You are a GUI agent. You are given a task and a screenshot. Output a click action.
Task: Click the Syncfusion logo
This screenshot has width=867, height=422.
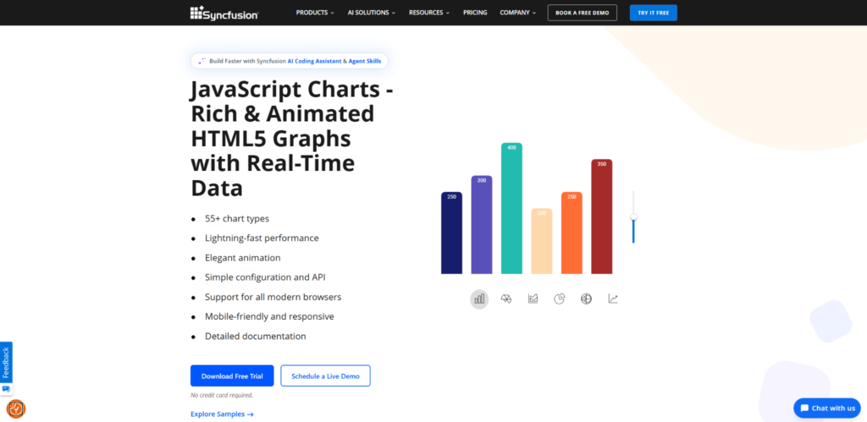224,13
